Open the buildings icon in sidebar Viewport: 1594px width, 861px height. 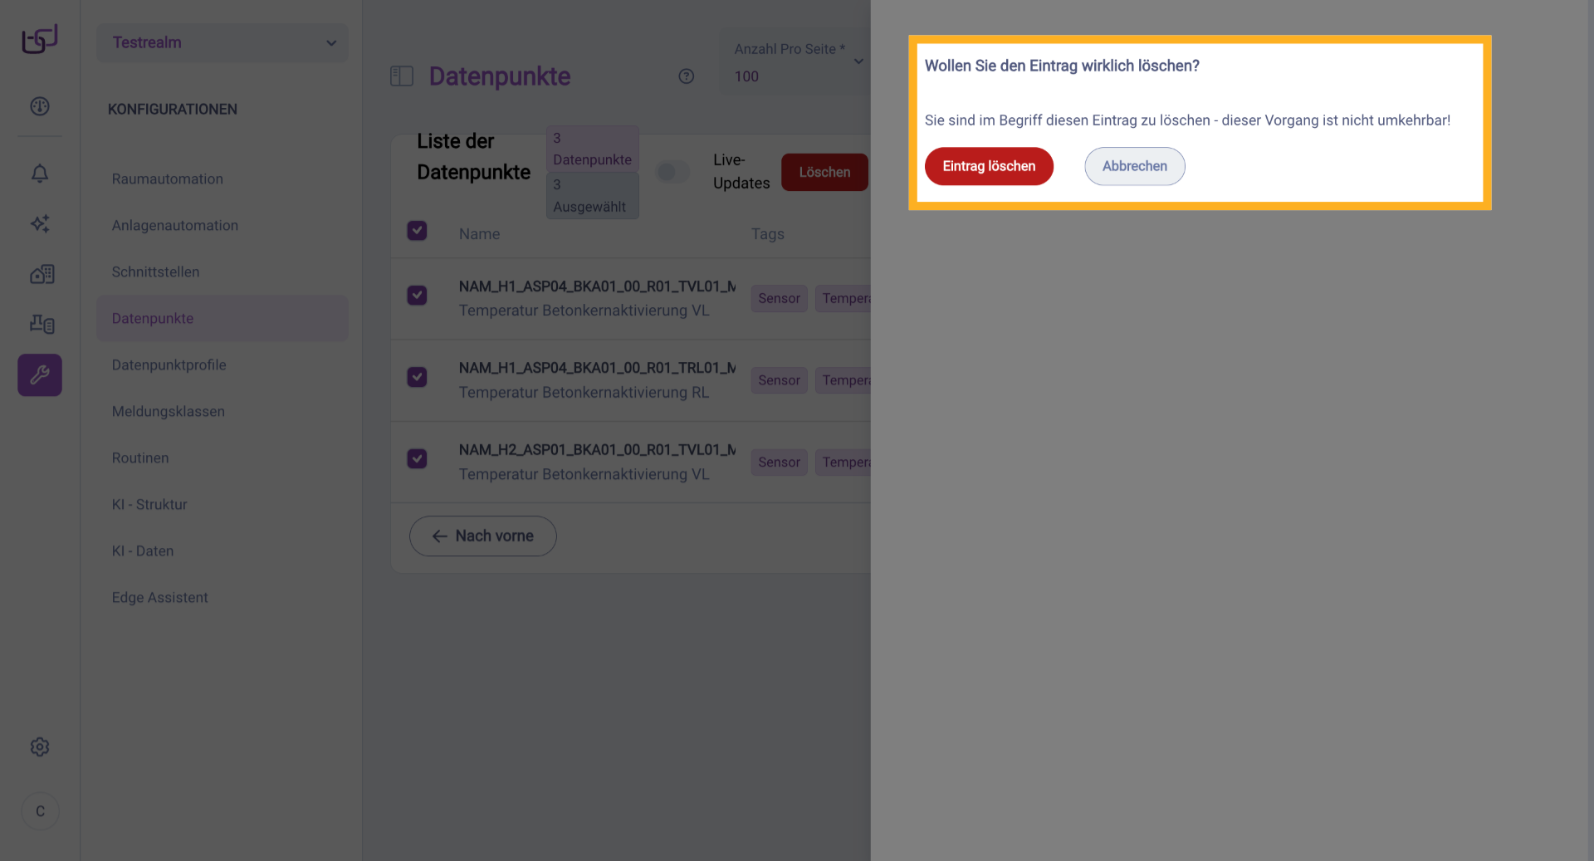(42, 274)
